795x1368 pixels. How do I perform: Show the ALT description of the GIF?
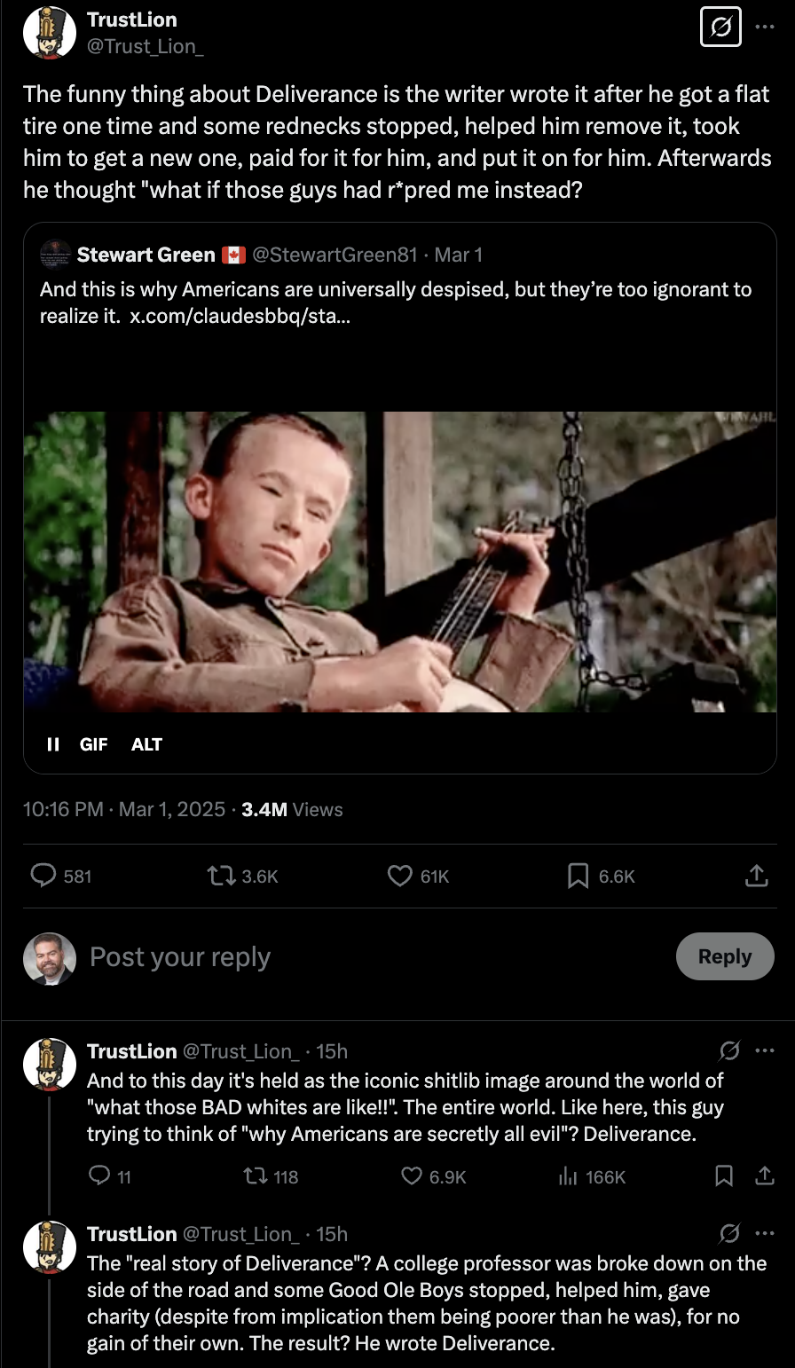coord(146,744)
